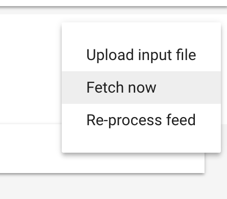Image resolution: width=227 pixels, height=199 pixels.
Task: Trigger an immediate feed fetch with Fetch now
Action: pos(141,88)
